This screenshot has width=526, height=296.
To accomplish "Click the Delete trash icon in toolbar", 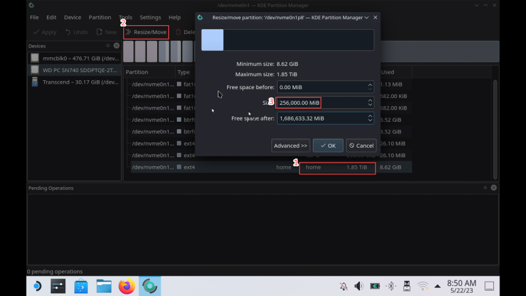I will [178, 32].
